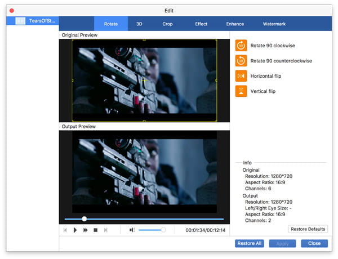Image resolution: width=338 pixels, height=259 pixels.
Task: Click the Output Preview heading
Action: tap(79, 127)
